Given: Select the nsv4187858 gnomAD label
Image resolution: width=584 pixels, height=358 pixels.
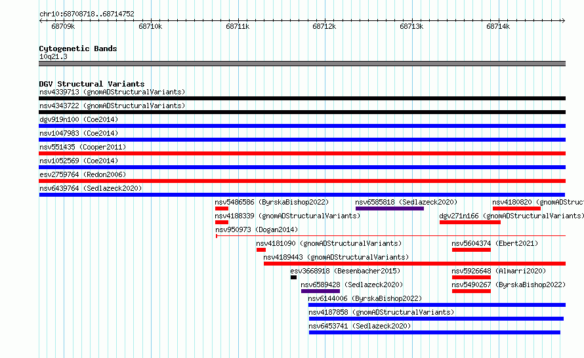Looking at the screenshot, I should point(381,312).
